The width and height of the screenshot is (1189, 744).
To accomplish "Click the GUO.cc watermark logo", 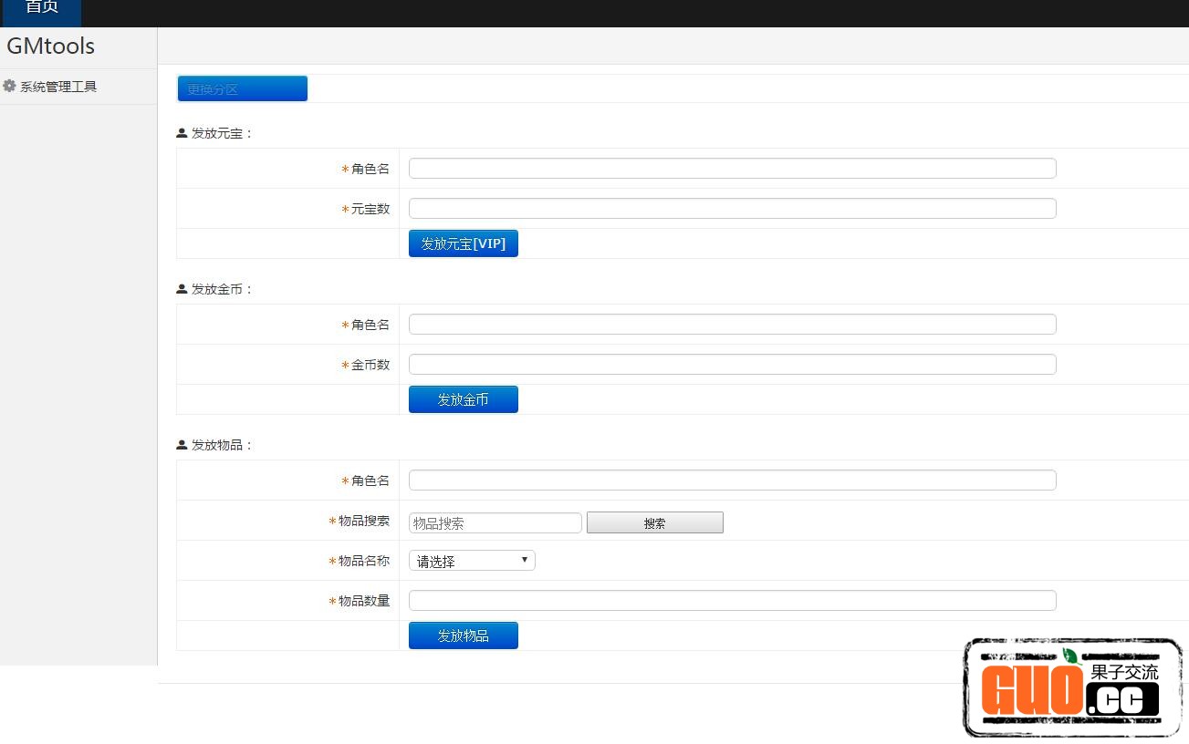I will (1072, 688).
